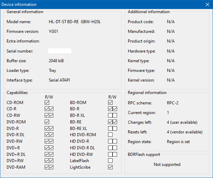Click the Kernel version N/A value
This screenshot has height=178, width=213.
coord(171,80)
